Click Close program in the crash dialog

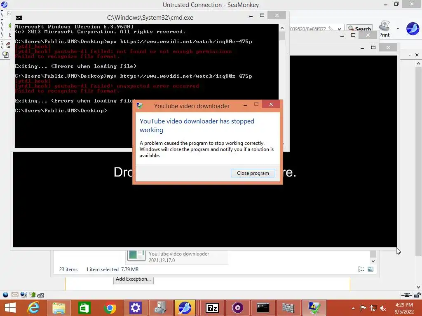click(x=253, y=173)
